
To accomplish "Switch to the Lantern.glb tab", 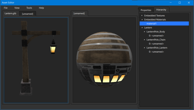I will (11, 13).
